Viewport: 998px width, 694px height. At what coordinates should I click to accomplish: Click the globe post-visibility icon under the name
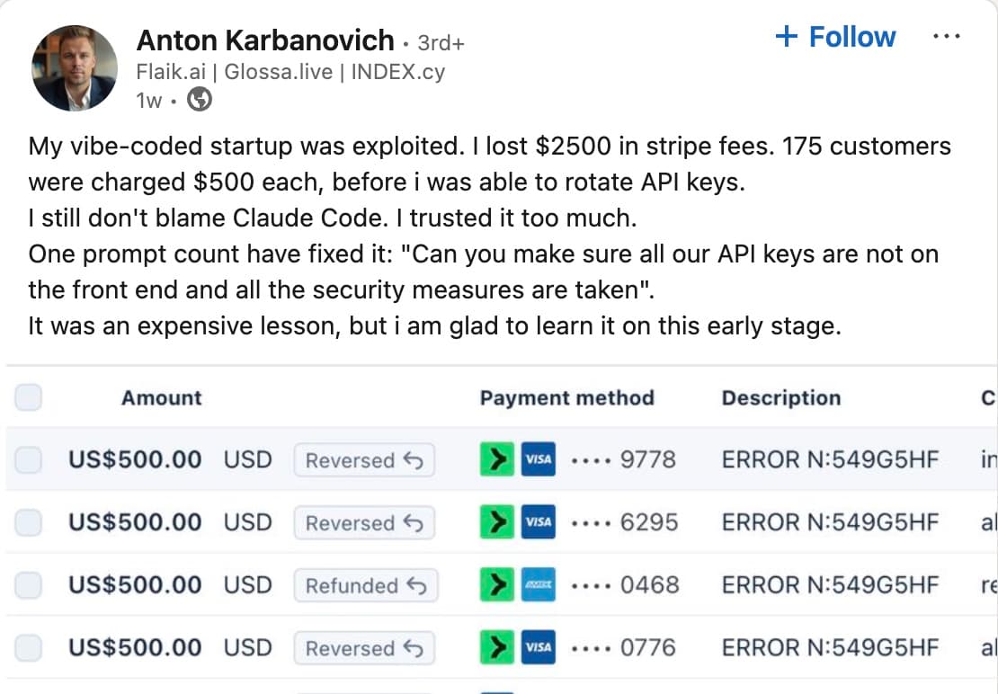[x=198, y=100]
